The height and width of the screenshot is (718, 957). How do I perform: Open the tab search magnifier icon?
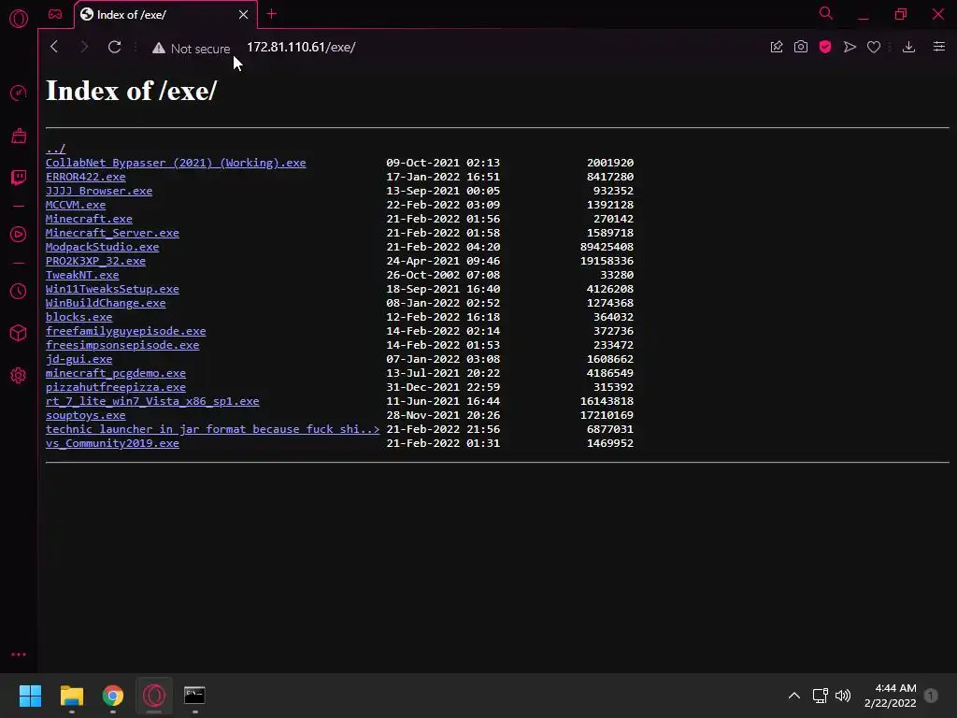point(826,13)
